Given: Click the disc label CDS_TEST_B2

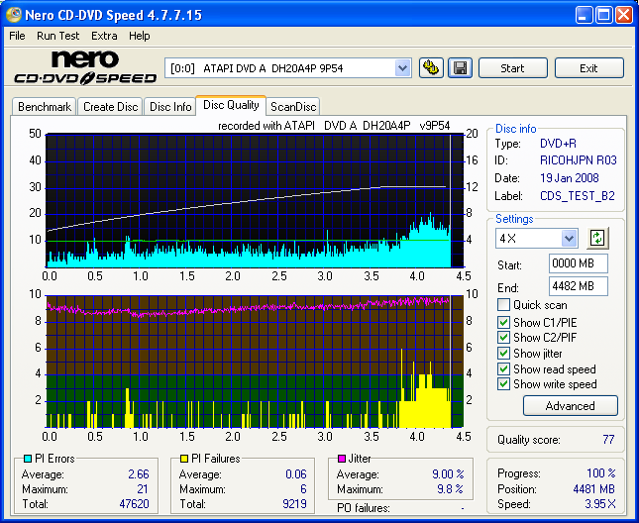Looking at the screenshot, I should pyautogui.click(x=577, y=196).
